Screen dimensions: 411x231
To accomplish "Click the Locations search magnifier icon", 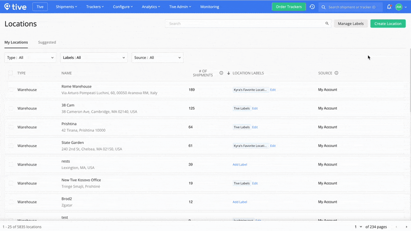I will (327, 24).
